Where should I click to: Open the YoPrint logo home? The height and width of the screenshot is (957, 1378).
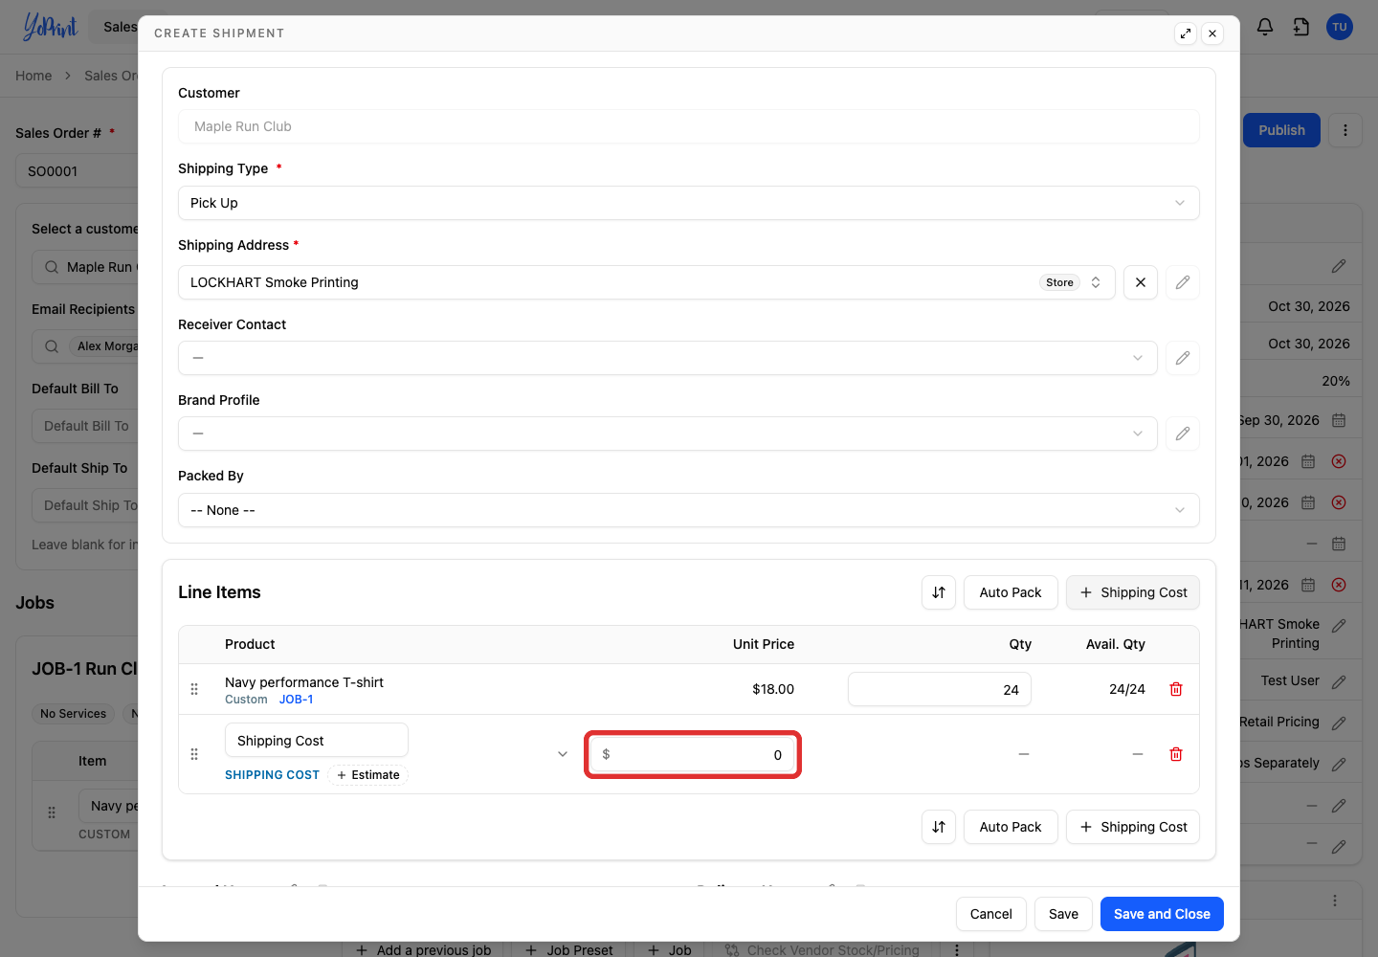pos(50,27)
